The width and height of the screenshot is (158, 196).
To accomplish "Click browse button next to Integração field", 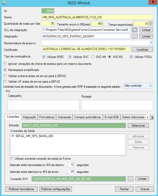I will (134, 36).
